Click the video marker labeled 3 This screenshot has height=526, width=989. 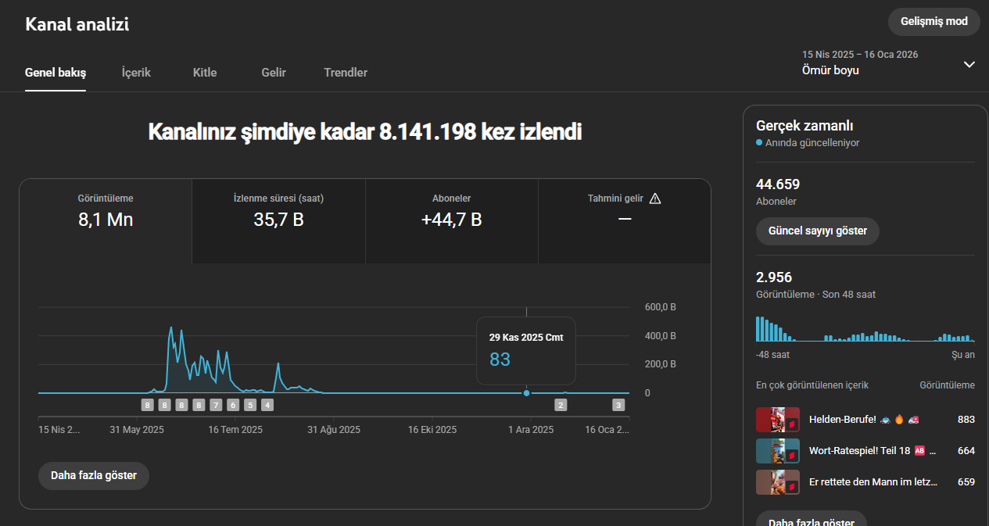coord(618,405)
